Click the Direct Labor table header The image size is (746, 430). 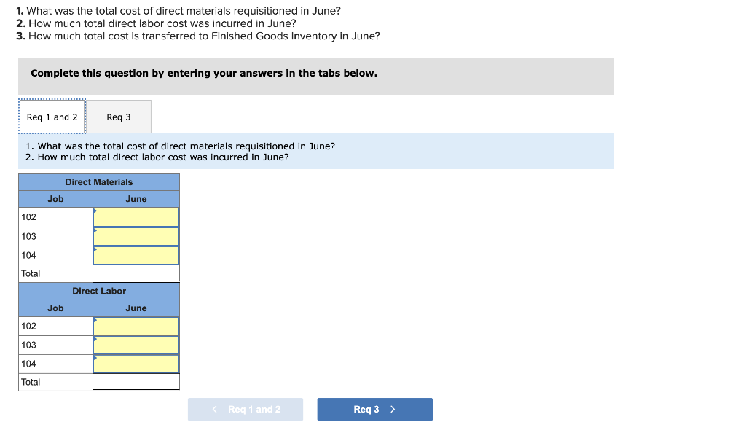point(98,291)
